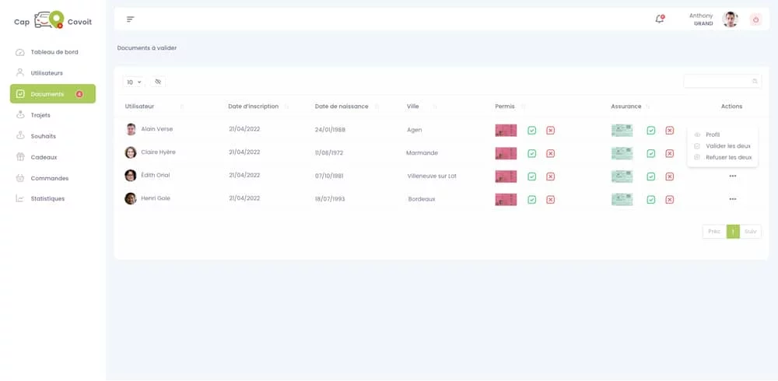This screenshot has height=381, width=778.
Task: Open Claire Hyère's permis thumbnail
Action: tap(506, 153)
